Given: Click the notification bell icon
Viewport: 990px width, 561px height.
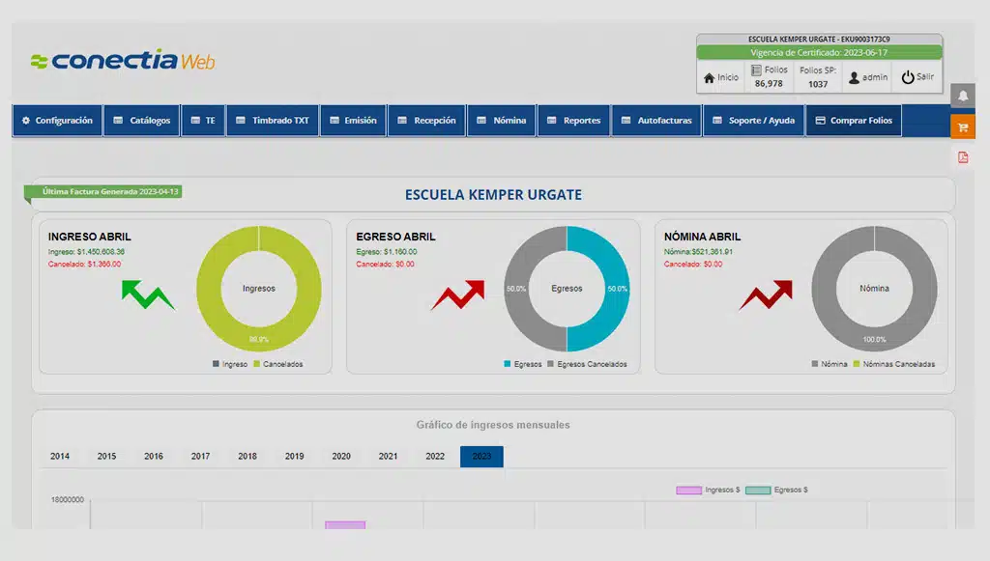Looking at the screenshot, I should 963,96.
